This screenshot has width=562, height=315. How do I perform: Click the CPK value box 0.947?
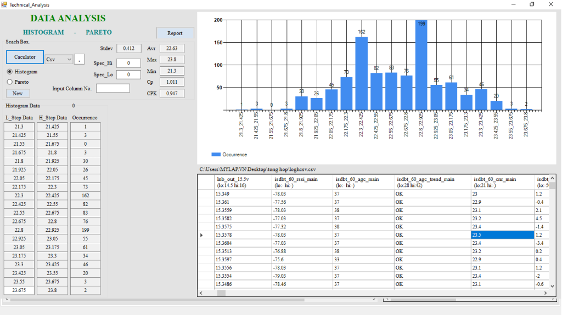click(x=172, y=94)
